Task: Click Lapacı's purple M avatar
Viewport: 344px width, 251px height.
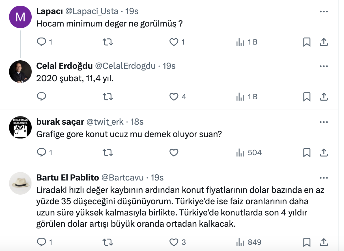Action: 20,17
